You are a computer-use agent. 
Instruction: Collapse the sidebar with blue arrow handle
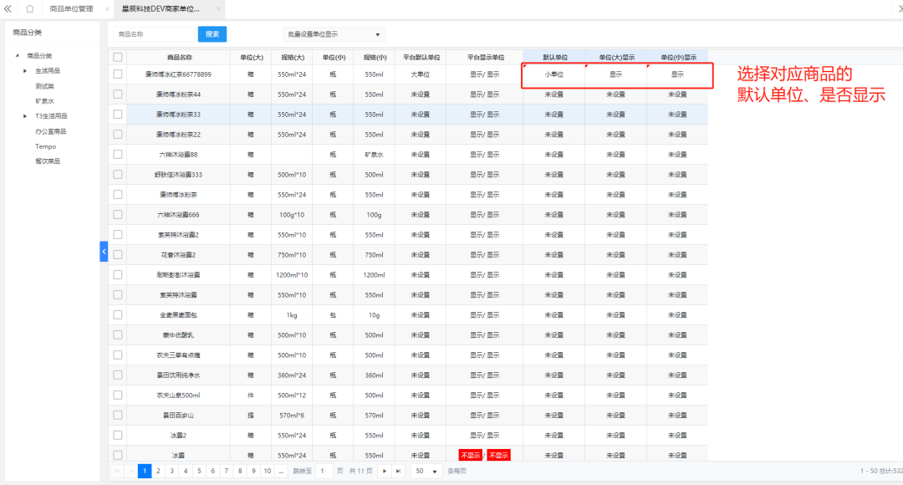tap(104, 251)
